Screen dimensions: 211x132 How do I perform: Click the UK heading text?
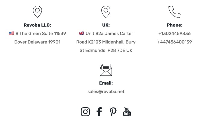pyautogui.click(x=106, y=25)
